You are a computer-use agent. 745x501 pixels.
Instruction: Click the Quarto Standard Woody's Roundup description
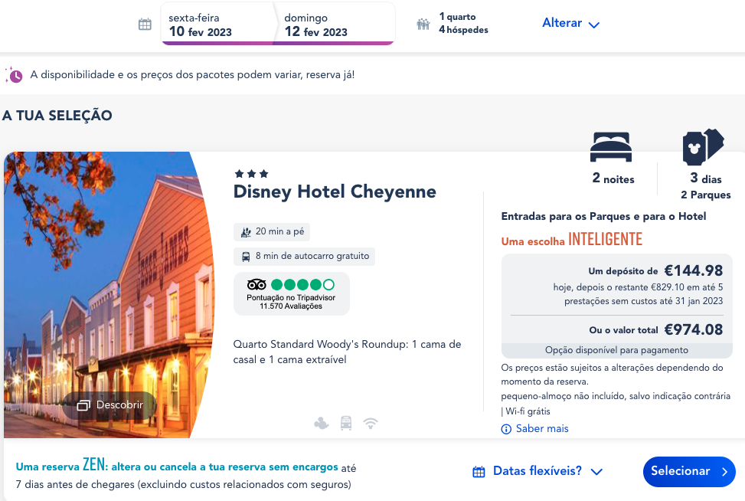347,352
